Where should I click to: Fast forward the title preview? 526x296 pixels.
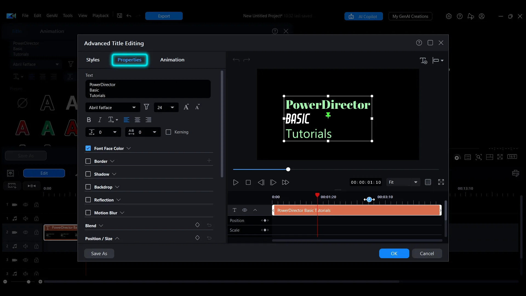(285, 183)
